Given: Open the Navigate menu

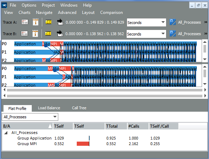Looking at the screenshot, I should 44,13.
